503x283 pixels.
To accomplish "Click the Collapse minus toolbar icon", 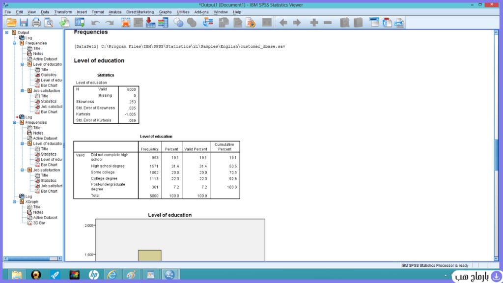I will click(x=328, y=23).
